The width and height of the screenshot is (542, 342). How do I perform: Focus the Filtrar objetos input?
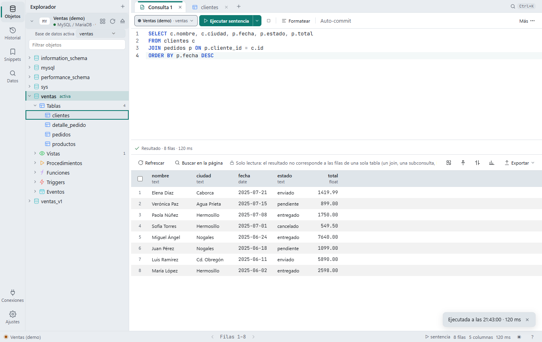[x=77, y=45]
